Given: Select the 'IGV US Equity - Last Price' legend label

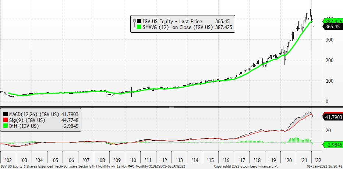Looking at the screenshot, I should 172,21.
